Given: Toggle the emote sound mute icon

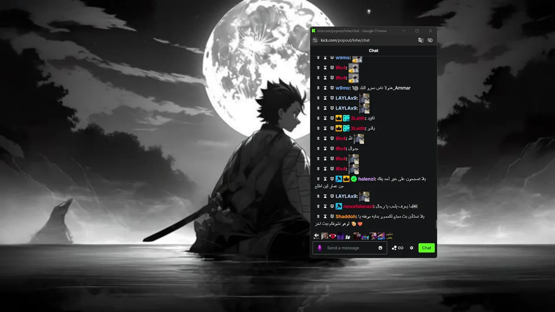Looking at the screenshot, I should [x=317, y=236].
